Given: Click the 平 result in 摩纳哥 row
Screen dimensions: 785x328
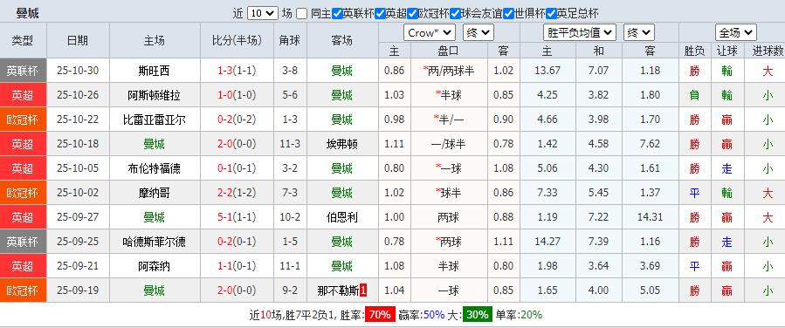Looking at the screenshot, I should point(694,193).
